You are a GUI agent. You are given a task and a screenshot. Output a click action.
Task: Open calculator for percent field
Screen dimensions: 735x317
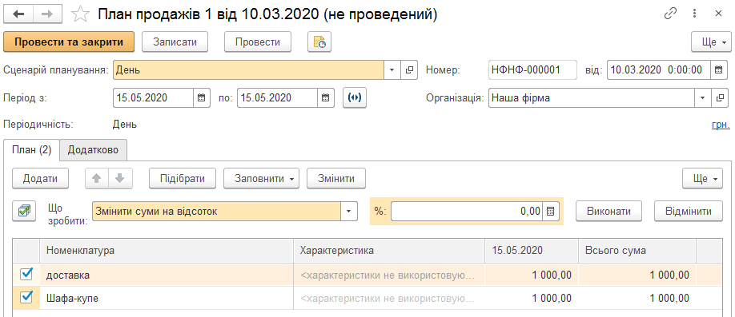[x=551, y=211]
